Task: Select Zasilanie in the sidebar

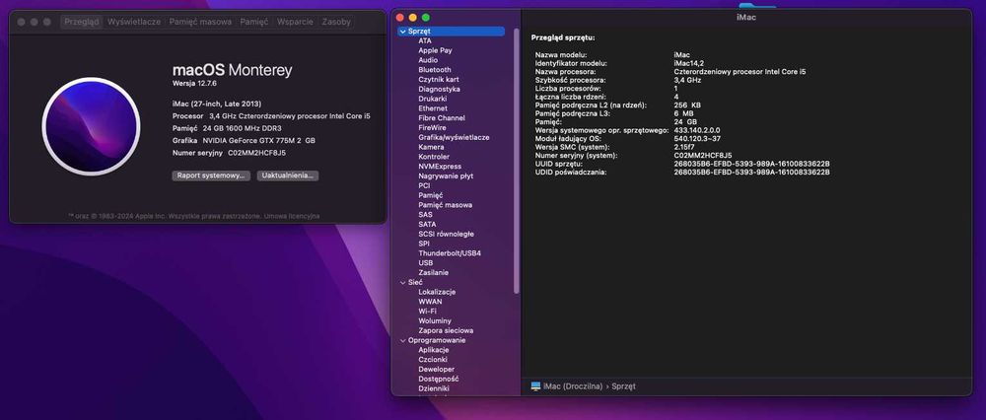Action: [x=433, y=273]
